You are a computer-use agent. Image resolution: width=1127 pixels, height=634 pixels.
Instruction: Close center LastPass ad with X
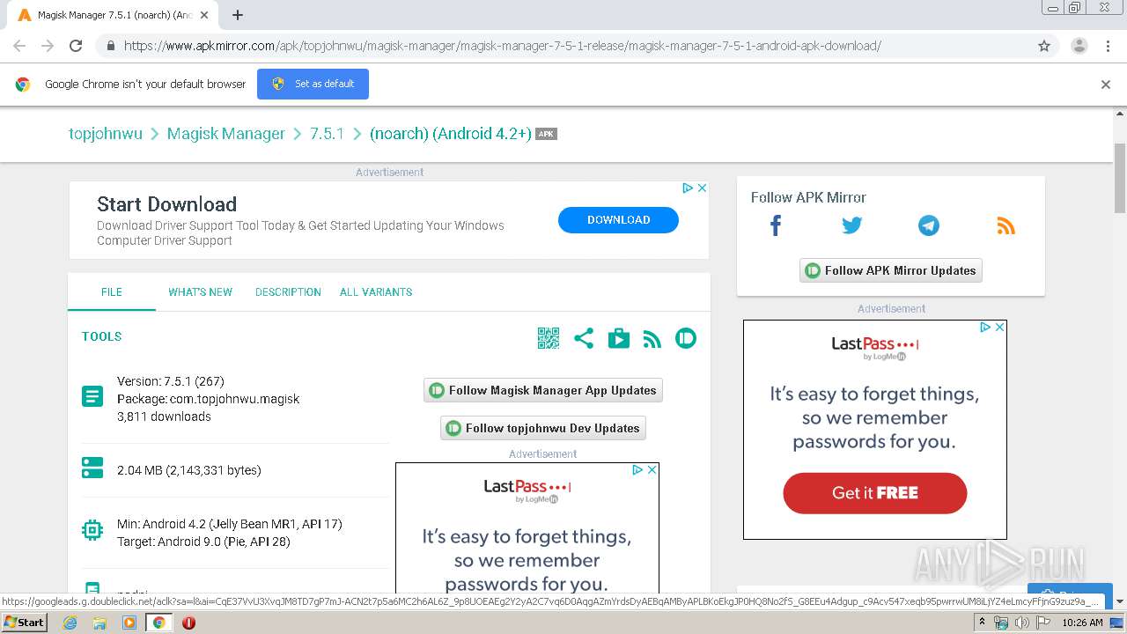tap(652, 469)
